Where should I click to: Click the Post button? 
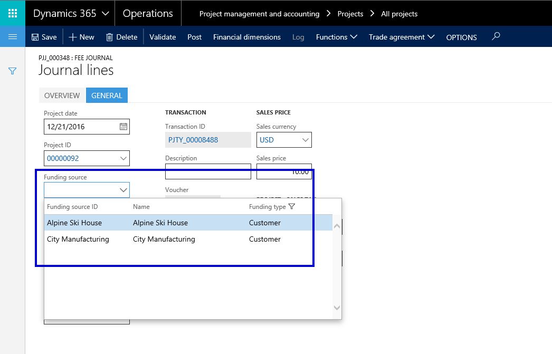click(194, 37)
